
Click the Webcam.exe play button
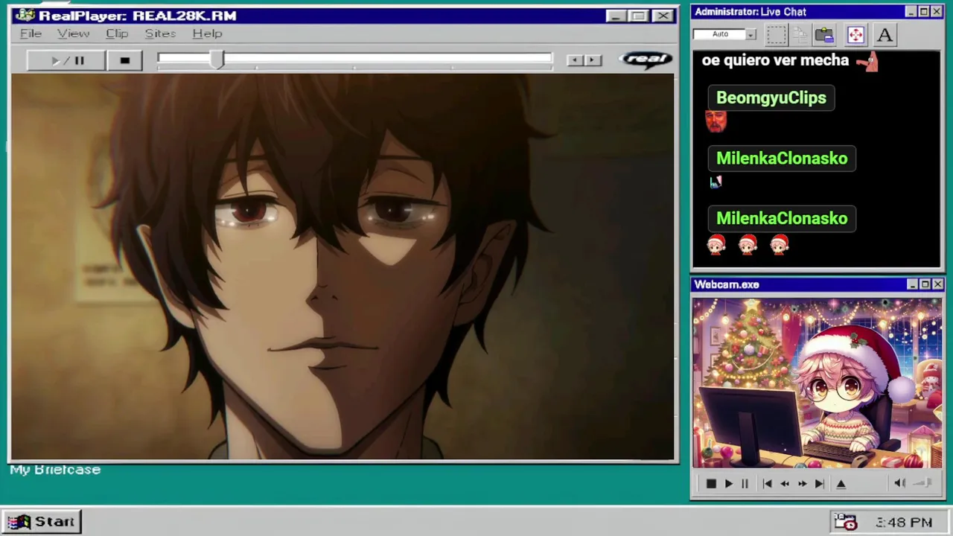[728, 484]
